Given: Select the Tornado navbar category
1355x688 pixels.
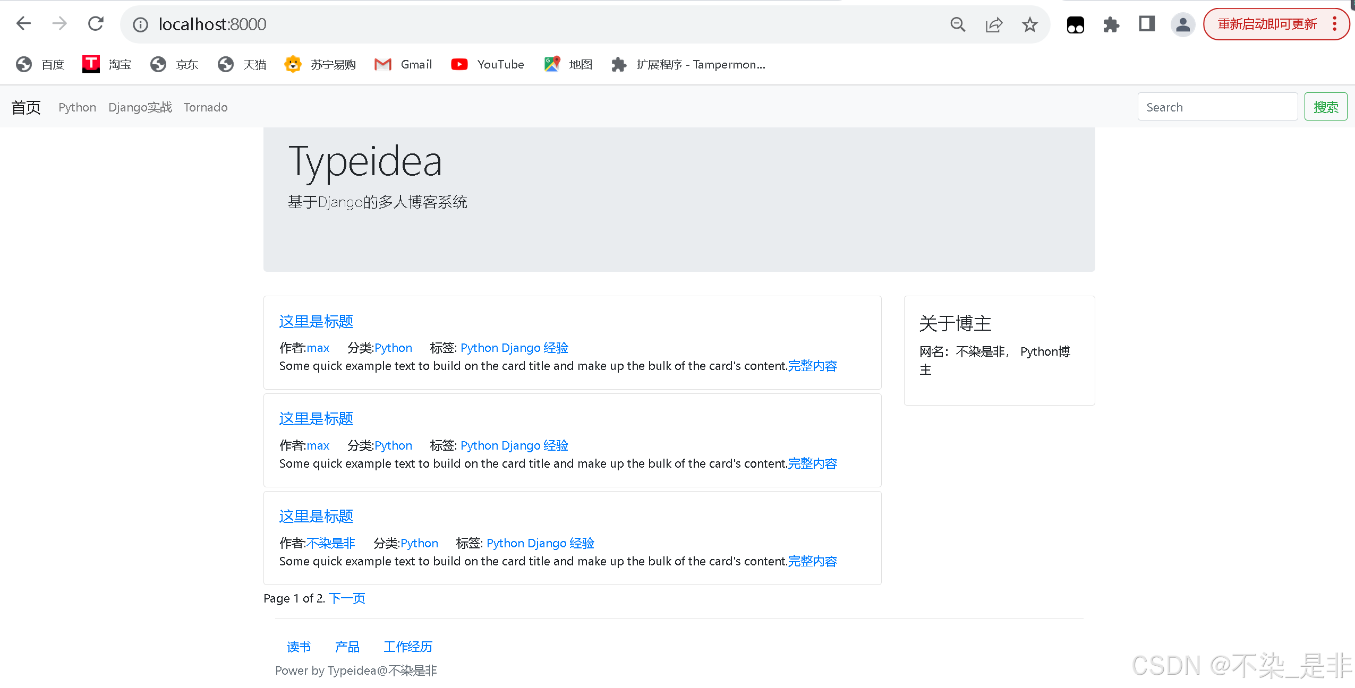Looking at the screenshot, I should click(x=206, y=107).
